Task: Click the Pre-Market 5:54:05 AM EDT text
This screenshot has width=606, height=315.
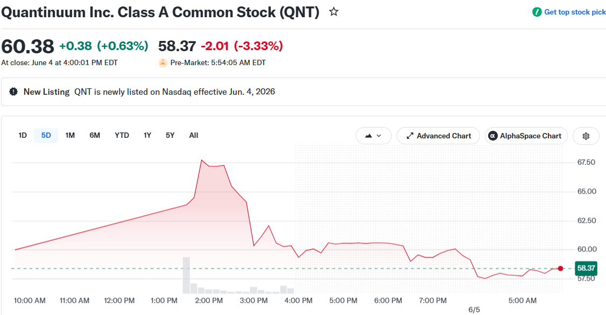Action: [x=218, y=62]
